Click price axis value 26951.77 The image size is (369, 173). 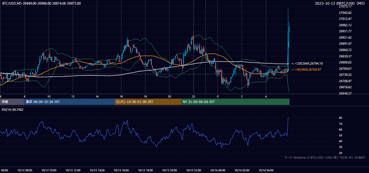coord(345,31)
